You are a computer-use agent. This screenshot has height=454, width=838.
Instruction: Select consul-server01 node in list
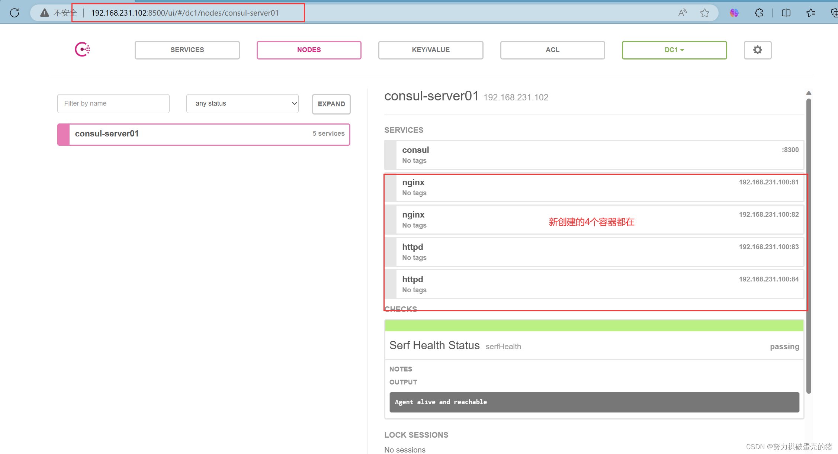[203, 134]
